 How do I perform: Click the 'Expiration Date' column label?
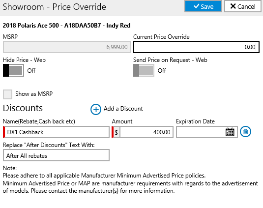(195, 121)
